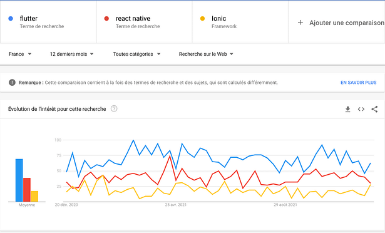This screenshot has width=385, height=233.
Task: Follow the EN SAVOIR PLUS link
Action: point(359,83)
